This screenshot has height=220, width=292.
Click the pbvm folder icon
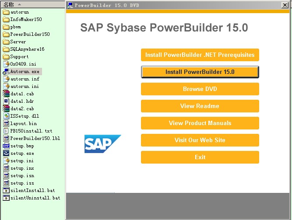[x=6, y=27]
